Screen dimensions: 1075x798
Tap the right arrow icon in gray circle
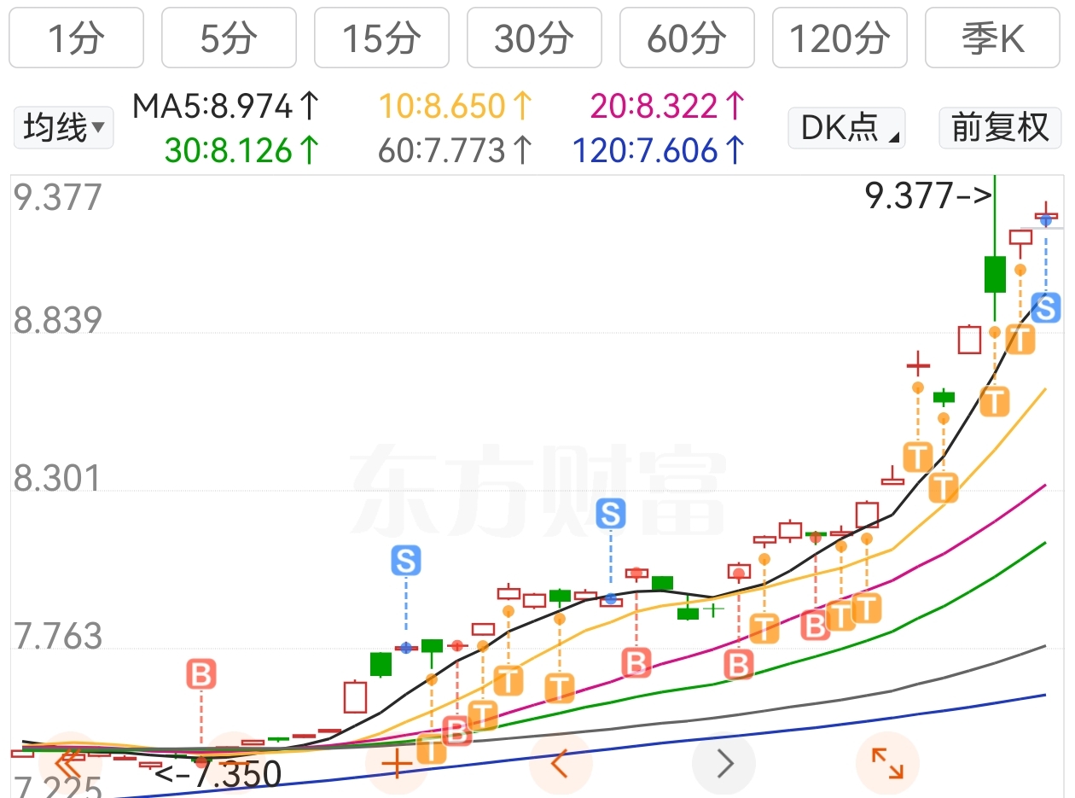tap(723, 764)
